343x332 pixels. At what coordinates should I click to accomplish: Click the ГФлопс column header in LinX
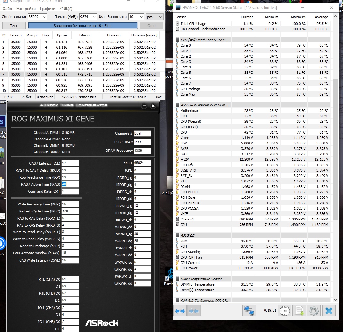[85, 35]
